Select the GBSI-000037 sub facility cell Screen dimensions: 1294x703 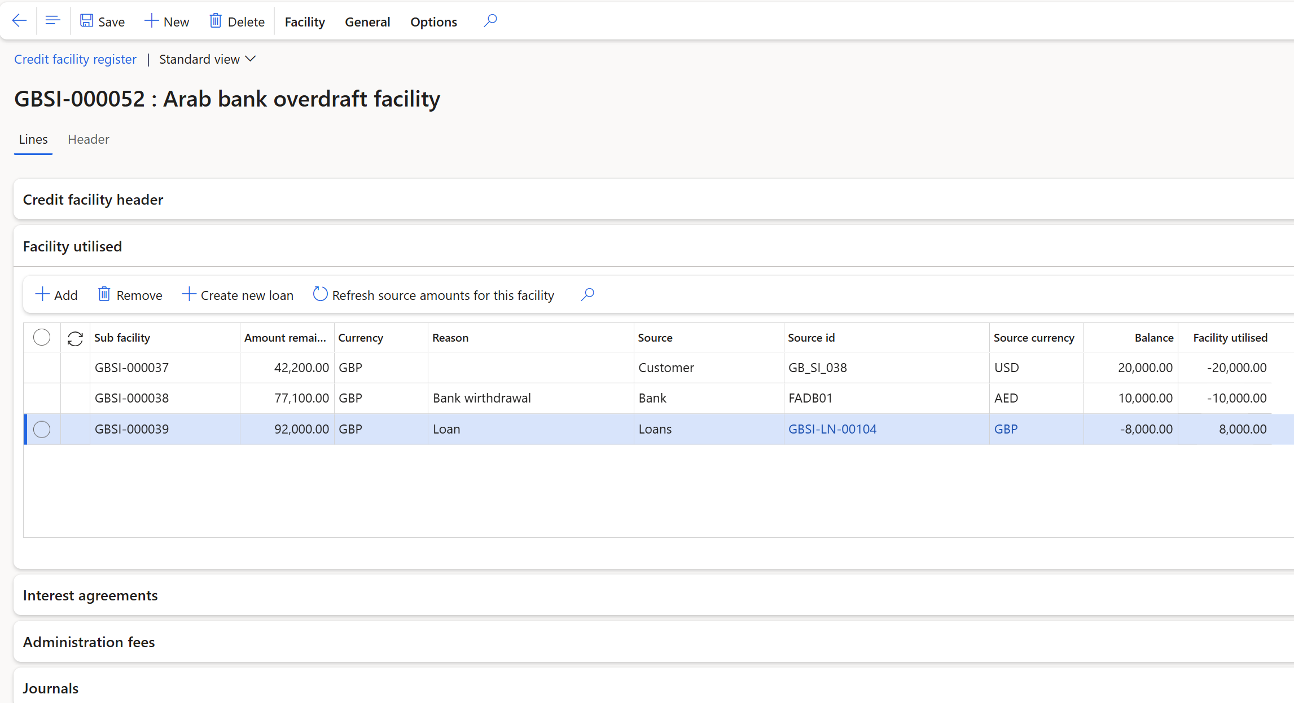click(x=165, y=368)
